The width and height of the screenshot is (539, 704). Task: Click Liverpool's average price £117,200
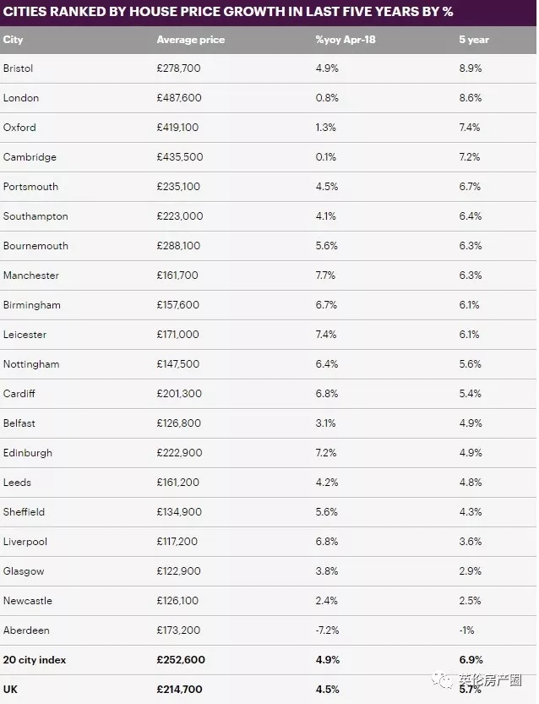pyautogui.click(x=177, y=542)
